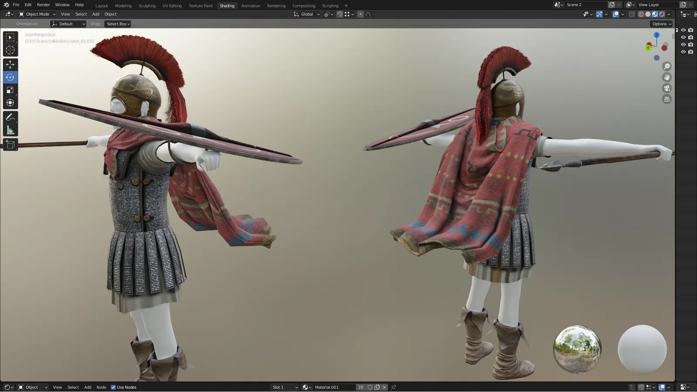Select the Annotate tool

click(x=10, y=117)
